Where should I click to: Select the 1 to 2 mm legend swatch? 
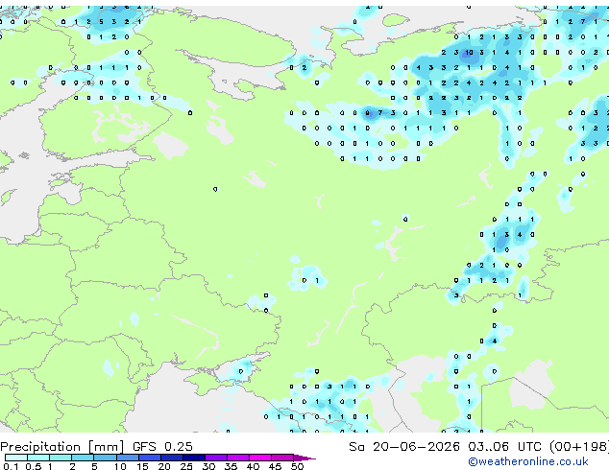(61, 458)
